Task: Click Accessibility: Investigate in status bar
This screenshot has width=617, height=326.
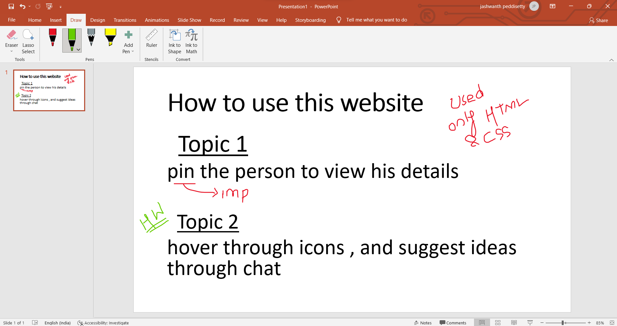Action: pyautogui.click(x=103, y=323)
